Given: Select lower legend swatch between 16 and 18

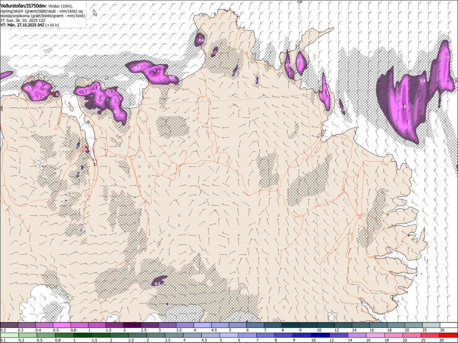Looking at the screenshot, I should coord(376,335).
